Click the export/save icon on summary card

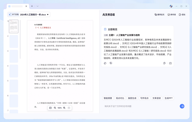click(x=170, y=63)
